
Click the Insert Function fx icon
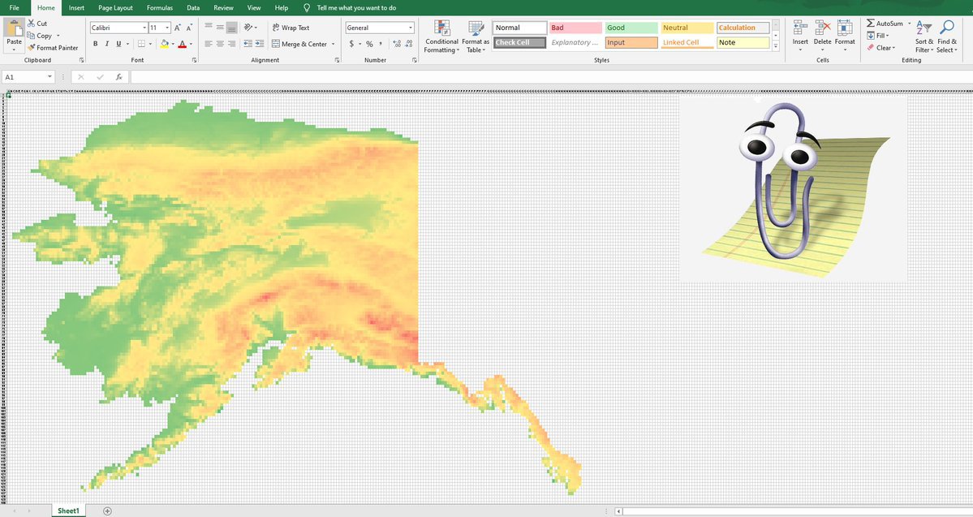(118, 77)
